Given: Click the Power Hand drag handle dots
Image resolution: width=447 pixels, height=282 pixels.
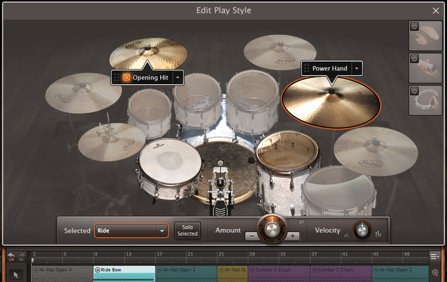Looking at the screenshot, I should [x=307, y=68].
